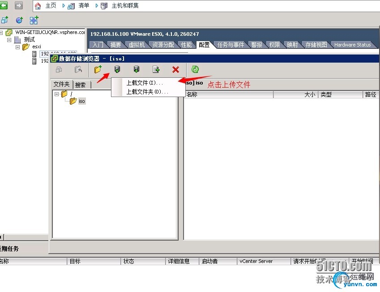380x292 pixels.
Task: Click the Copy icon in datastore browser toolbar
Action: 59,69
